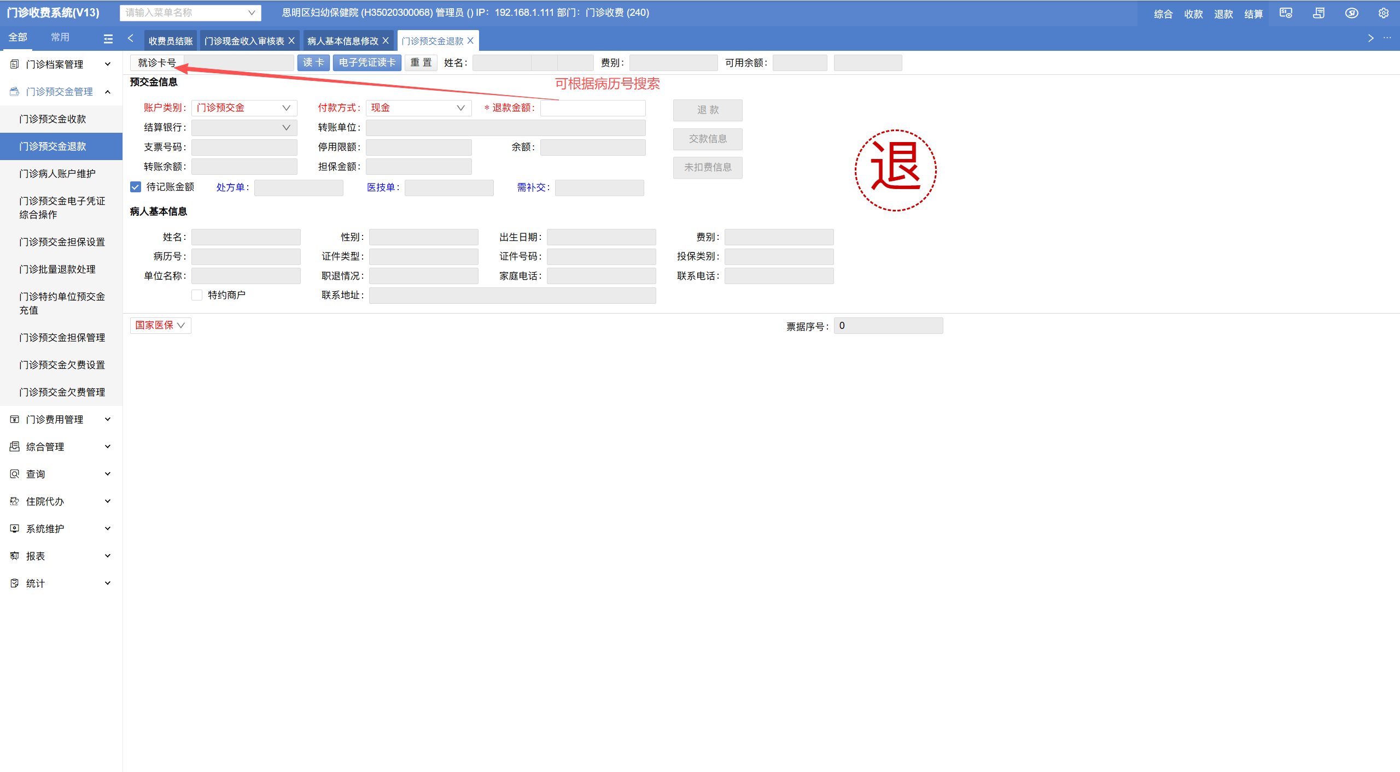Click the 报表 sidebar icon
The image size is (1400, 772).
(15, 556)
